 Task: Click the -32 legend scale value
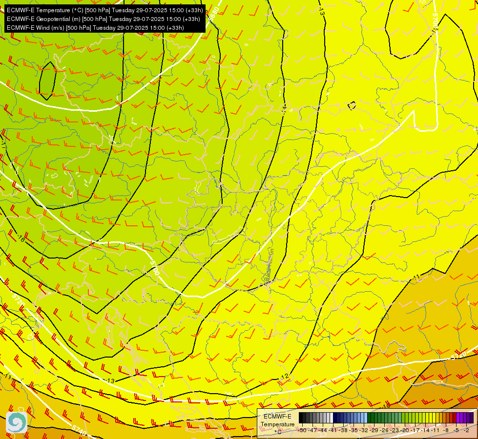pos(364,431)
